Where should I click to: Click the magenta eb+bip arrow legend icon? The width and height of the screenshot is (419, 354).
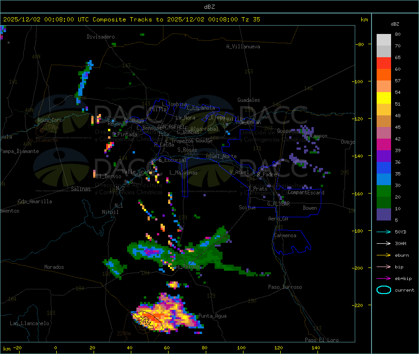[384, 279]
